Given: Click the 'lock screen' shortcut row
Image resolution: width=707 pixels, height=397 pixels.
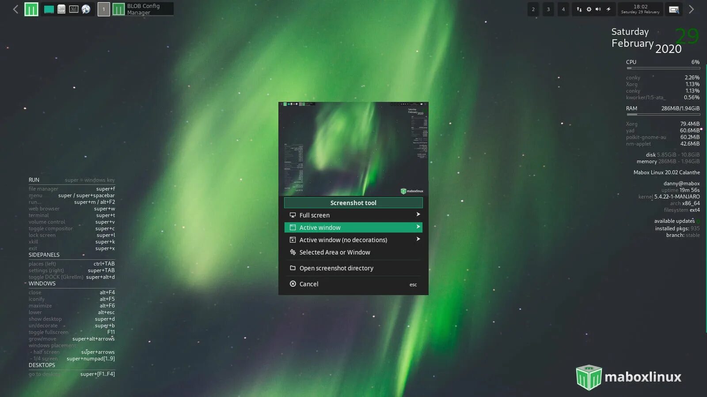Looking at the screenshot, I should pyautogui.click(x=72, y=235).
